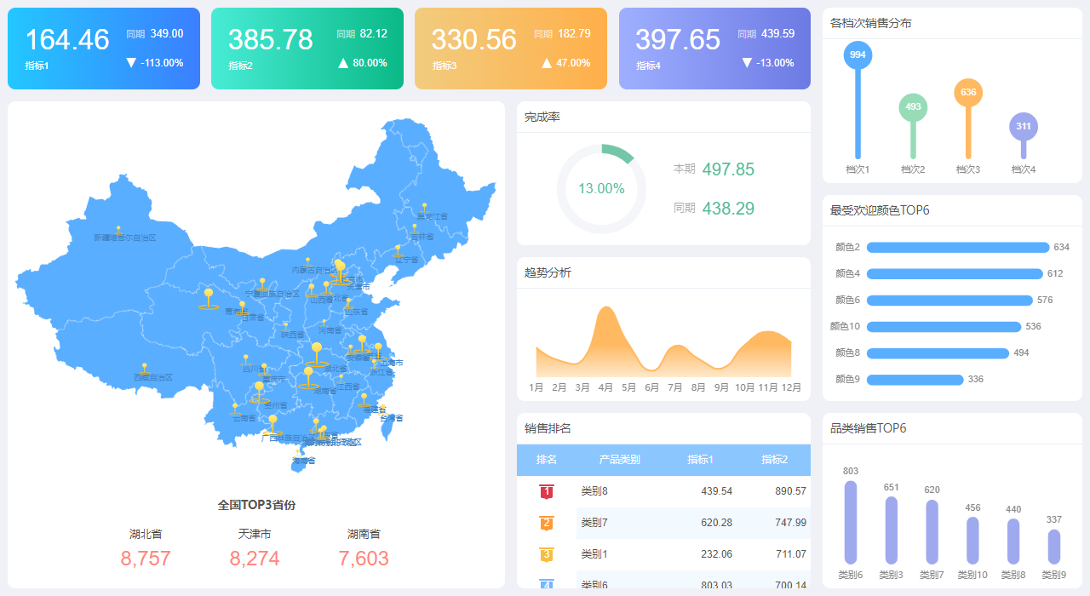This screenshot has width=1090, height=596.
Task: Click the 指标2 table column header
Action: point(774,460)
